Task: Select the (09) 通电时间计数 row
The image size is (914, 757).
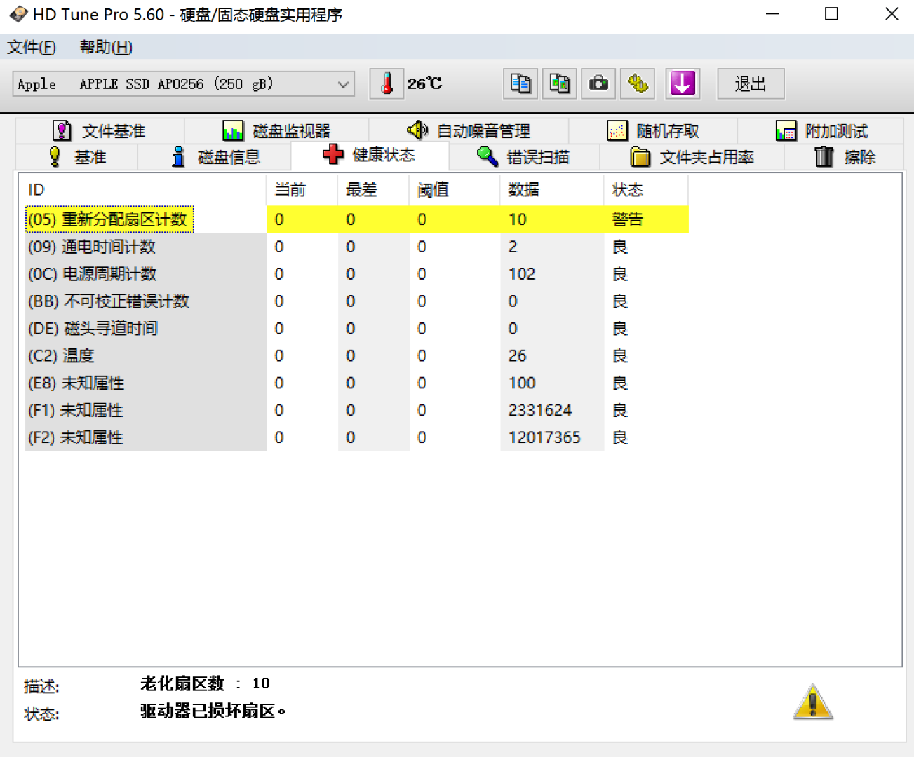Action: 356,247
